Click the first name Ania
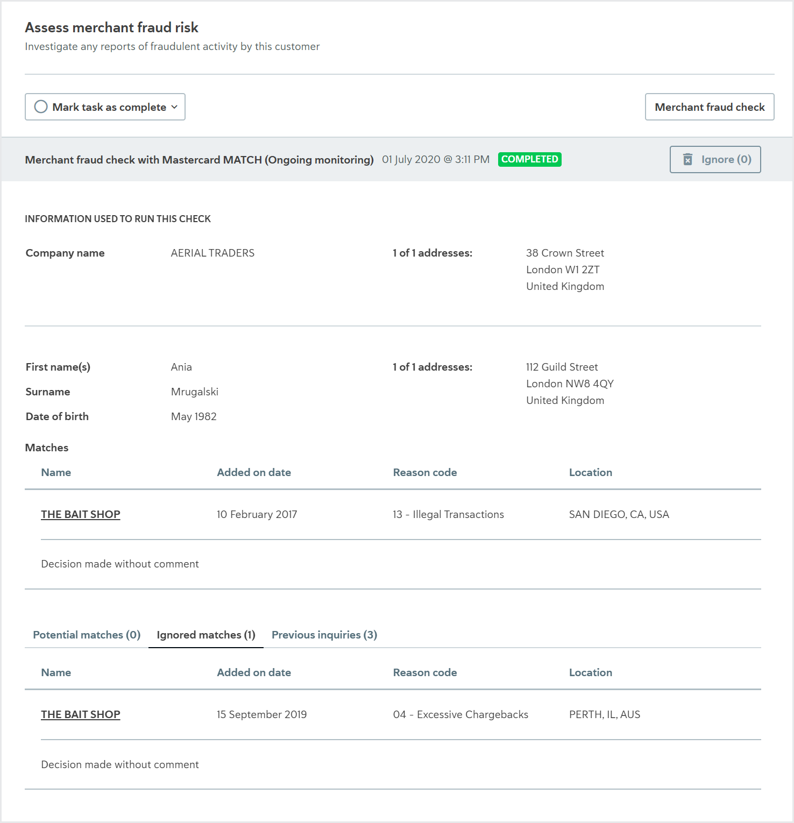794x823 pixels. (x=181, y=367)
